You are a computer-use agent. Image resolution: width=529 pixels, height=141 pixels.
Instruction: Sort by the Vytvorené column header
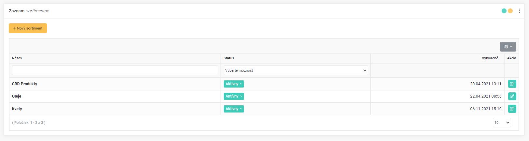click(x=490, y=58)
